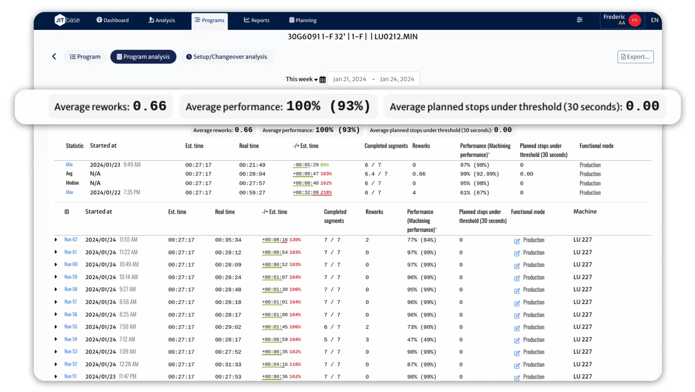Screen dimensions: 695x392
Task: Click the calendar icon next to date range
Action: pyautogui.click(x=322, y=79)
